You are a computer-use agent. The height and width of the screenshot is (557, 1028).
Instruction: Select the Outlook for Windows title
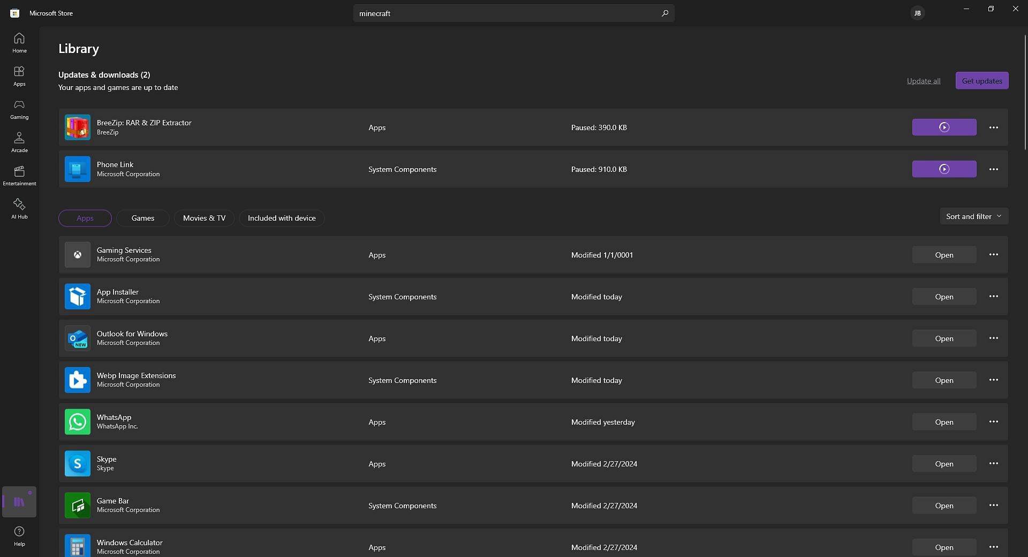click(132, 334)
